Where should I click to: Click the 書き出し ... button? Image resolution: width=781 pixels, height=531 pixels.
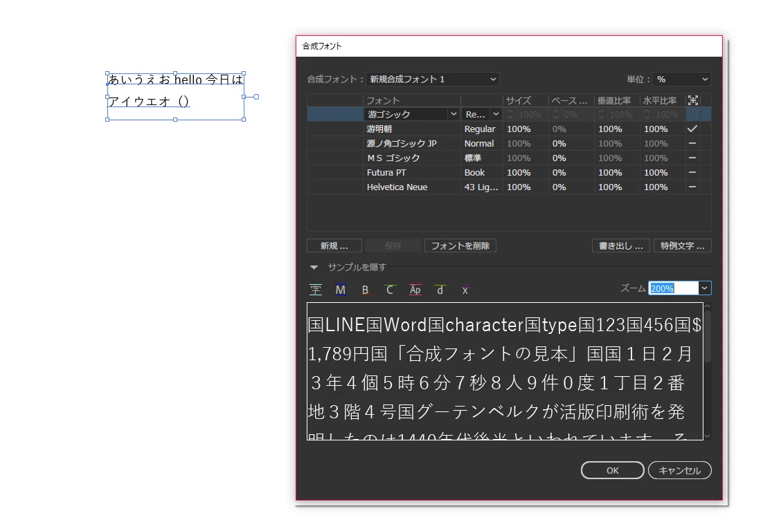click(x=620, y=245)
